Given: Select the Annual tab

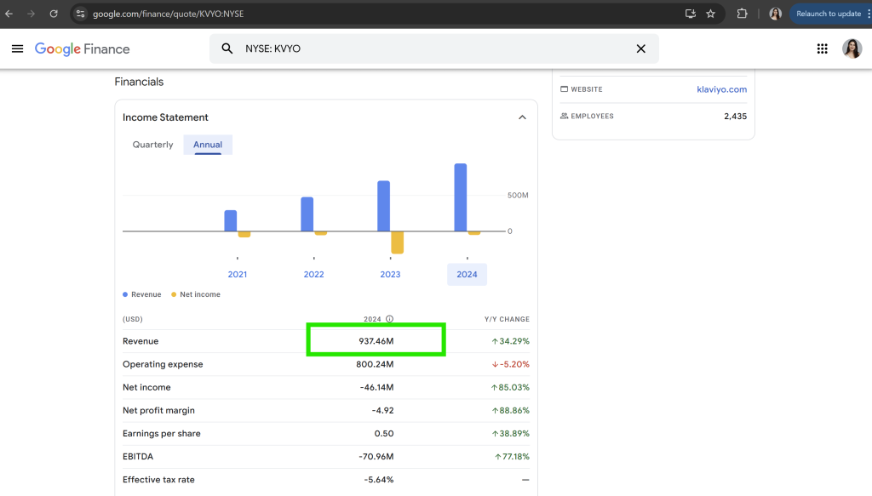Looking at the screenshot, I should [x=208, y=145].
